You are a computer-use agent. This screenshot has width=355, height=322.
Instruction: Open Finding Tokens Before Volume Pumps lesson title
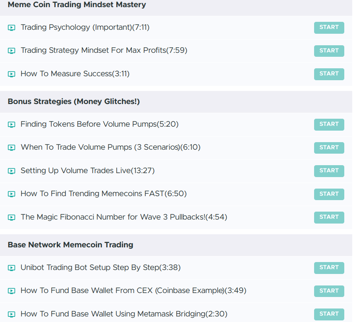tap(99, 124)
